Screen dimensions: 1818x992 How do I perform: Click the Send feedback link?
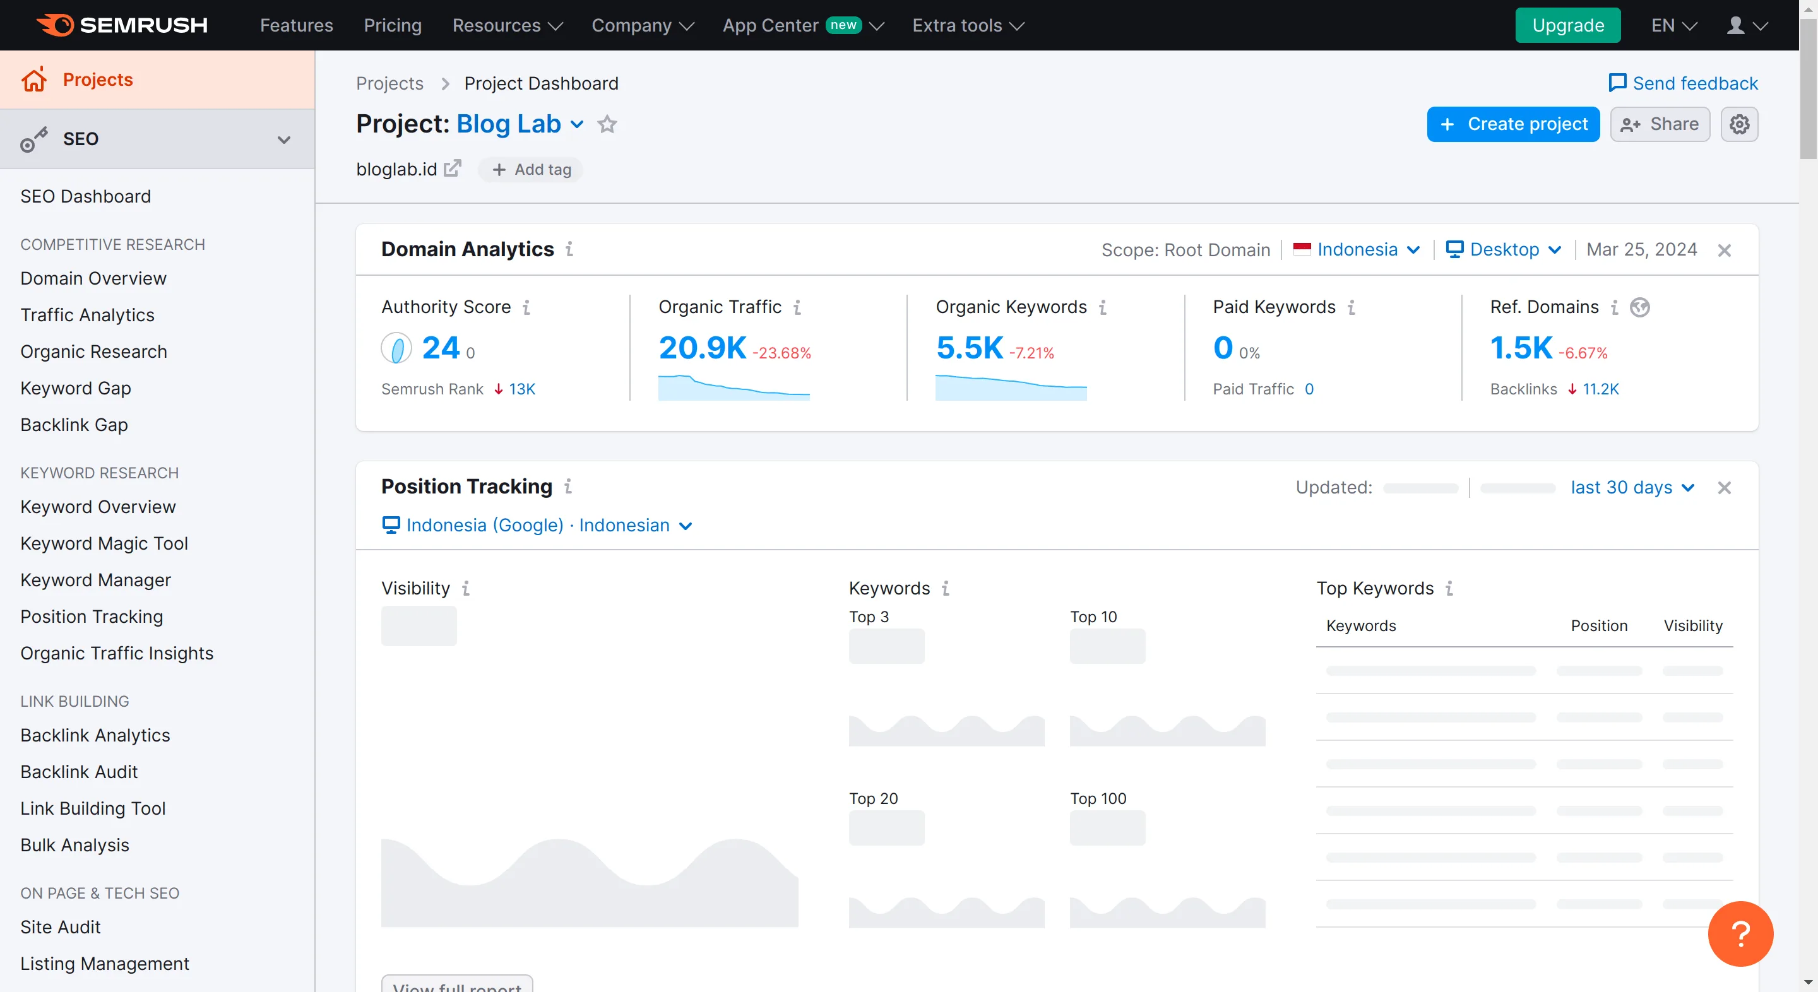pos(1695,83)
